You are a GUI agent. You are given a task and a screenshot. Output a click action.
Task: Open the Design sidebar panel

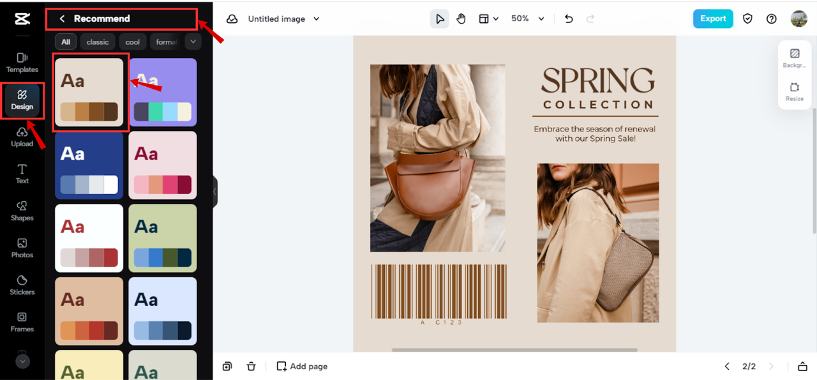point(22,100)
